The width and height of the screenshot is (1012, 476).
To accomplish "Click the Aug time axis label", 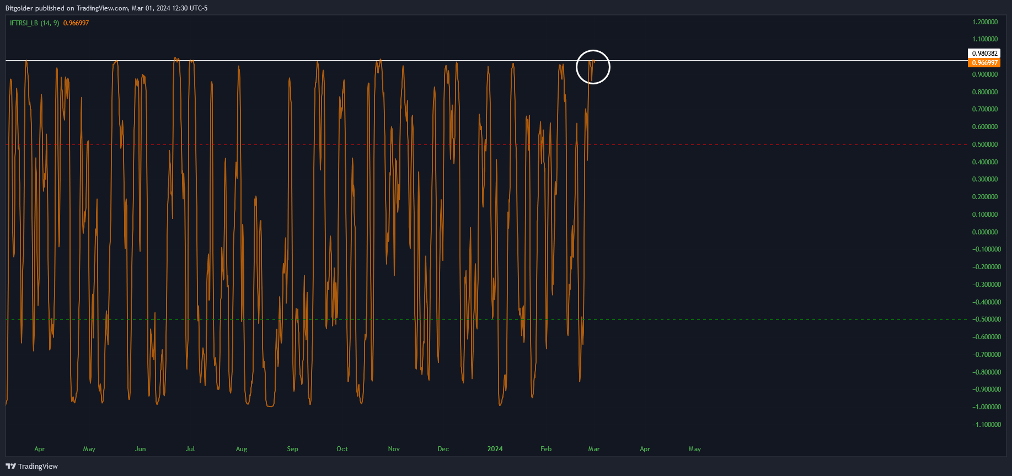I will point(242,449).
